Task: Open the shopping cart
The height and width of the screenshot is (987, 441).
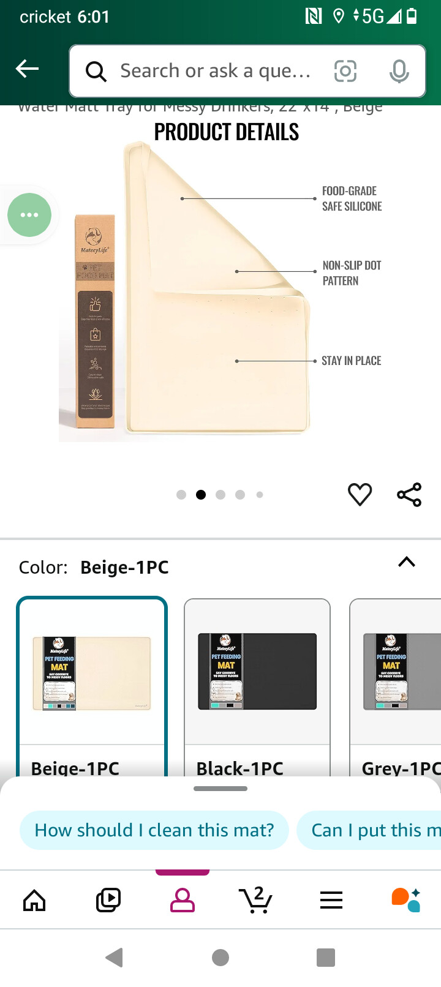Action: tap(256, 899)
